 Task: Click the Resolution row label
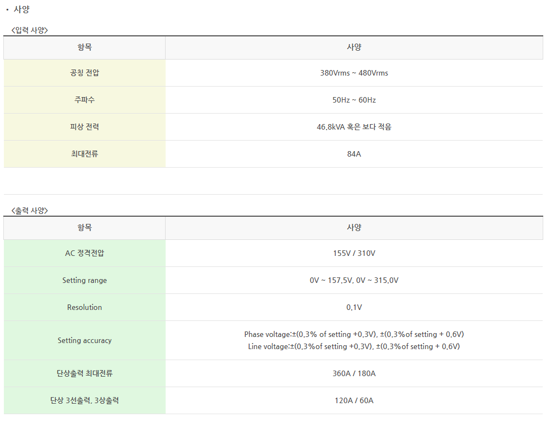(x=84, y=308)
